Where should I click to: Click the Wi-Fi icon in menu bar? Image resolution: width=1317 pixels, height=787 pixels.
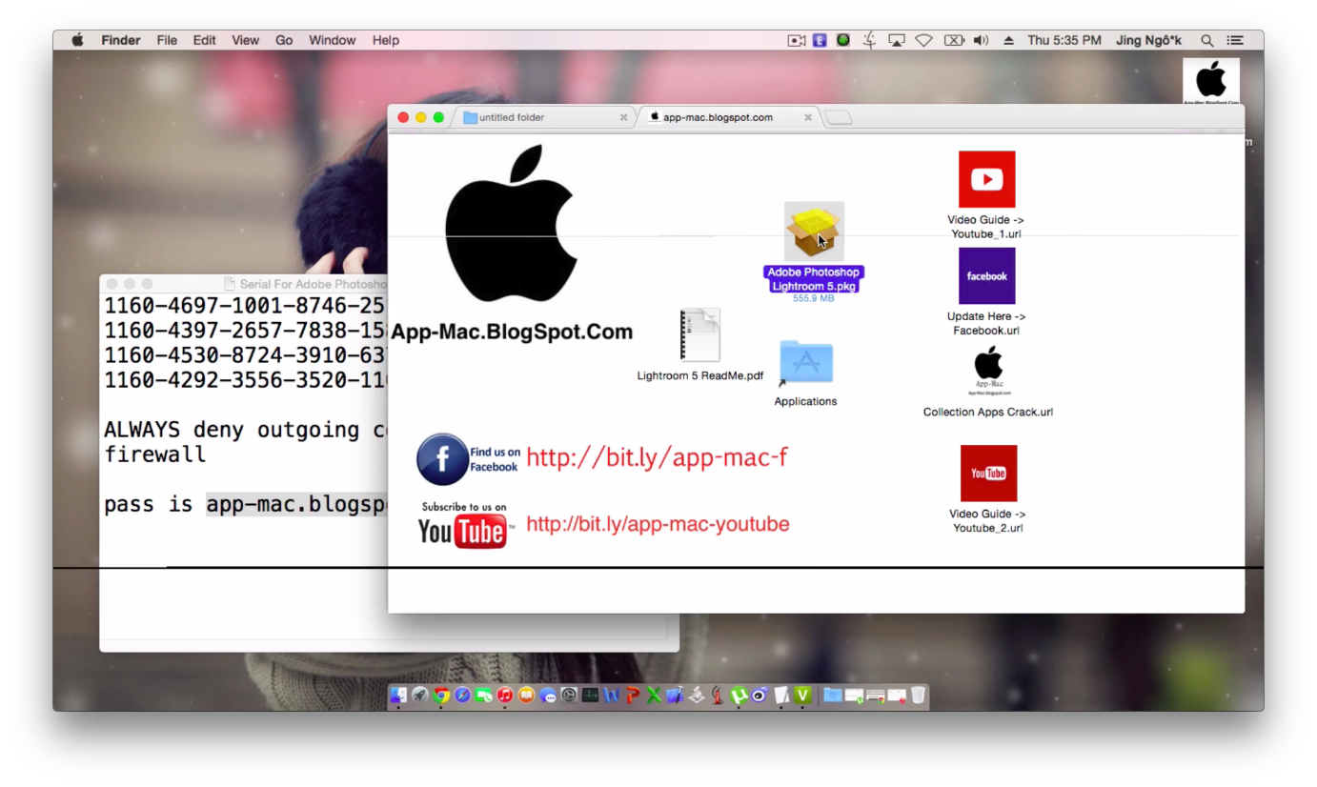(x=923, y=40)
